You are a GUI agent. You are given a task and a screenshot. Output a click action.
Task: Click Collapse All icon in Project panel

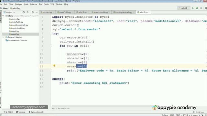click(x=27, y=12)
